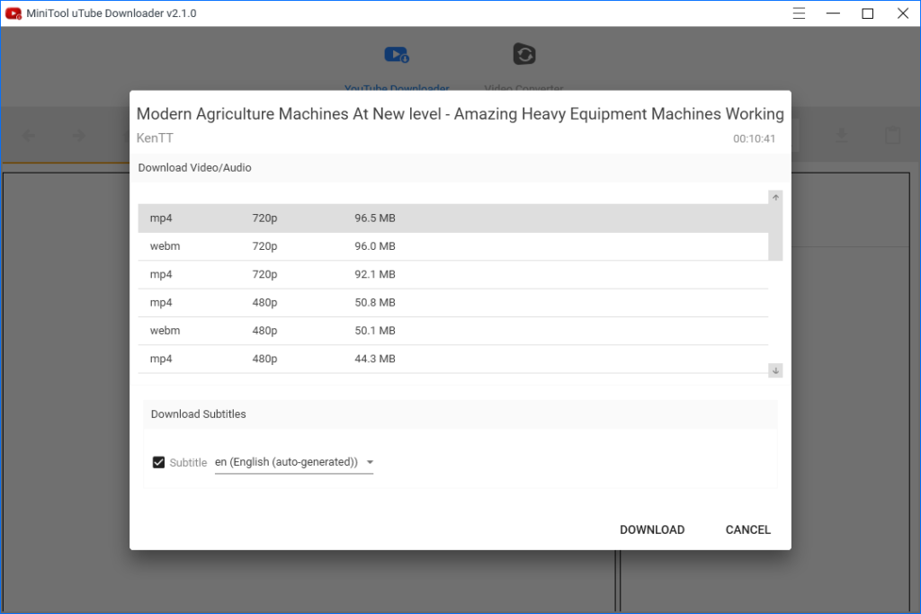This screenshot has width=921, height=614.
Task: Click the download icon in the toolbar
Action: 841,136
